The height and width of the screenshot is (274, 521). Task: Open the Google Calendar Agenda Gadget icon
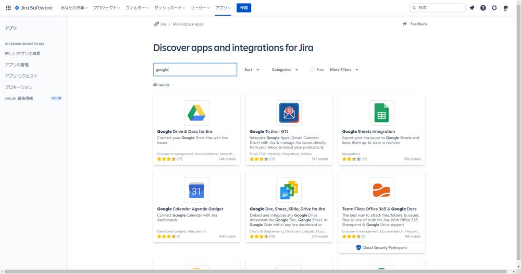pyautogui.click(x=196, y=190)
